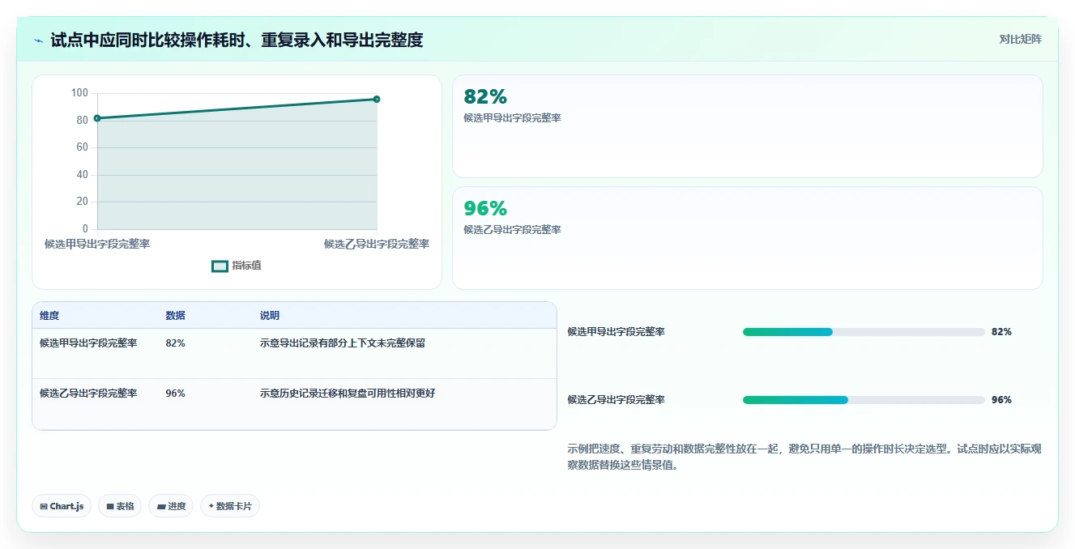
Task: Click the y-axis value 100 in chart
Action: [79, 93]
